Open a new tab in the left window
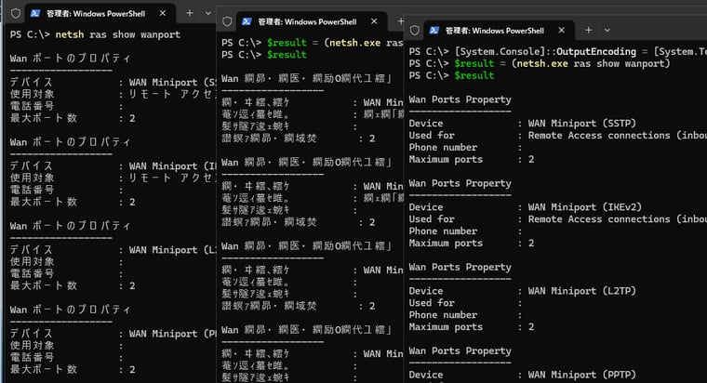The width and height of the screenshot is (707, 383). (190, 14)
